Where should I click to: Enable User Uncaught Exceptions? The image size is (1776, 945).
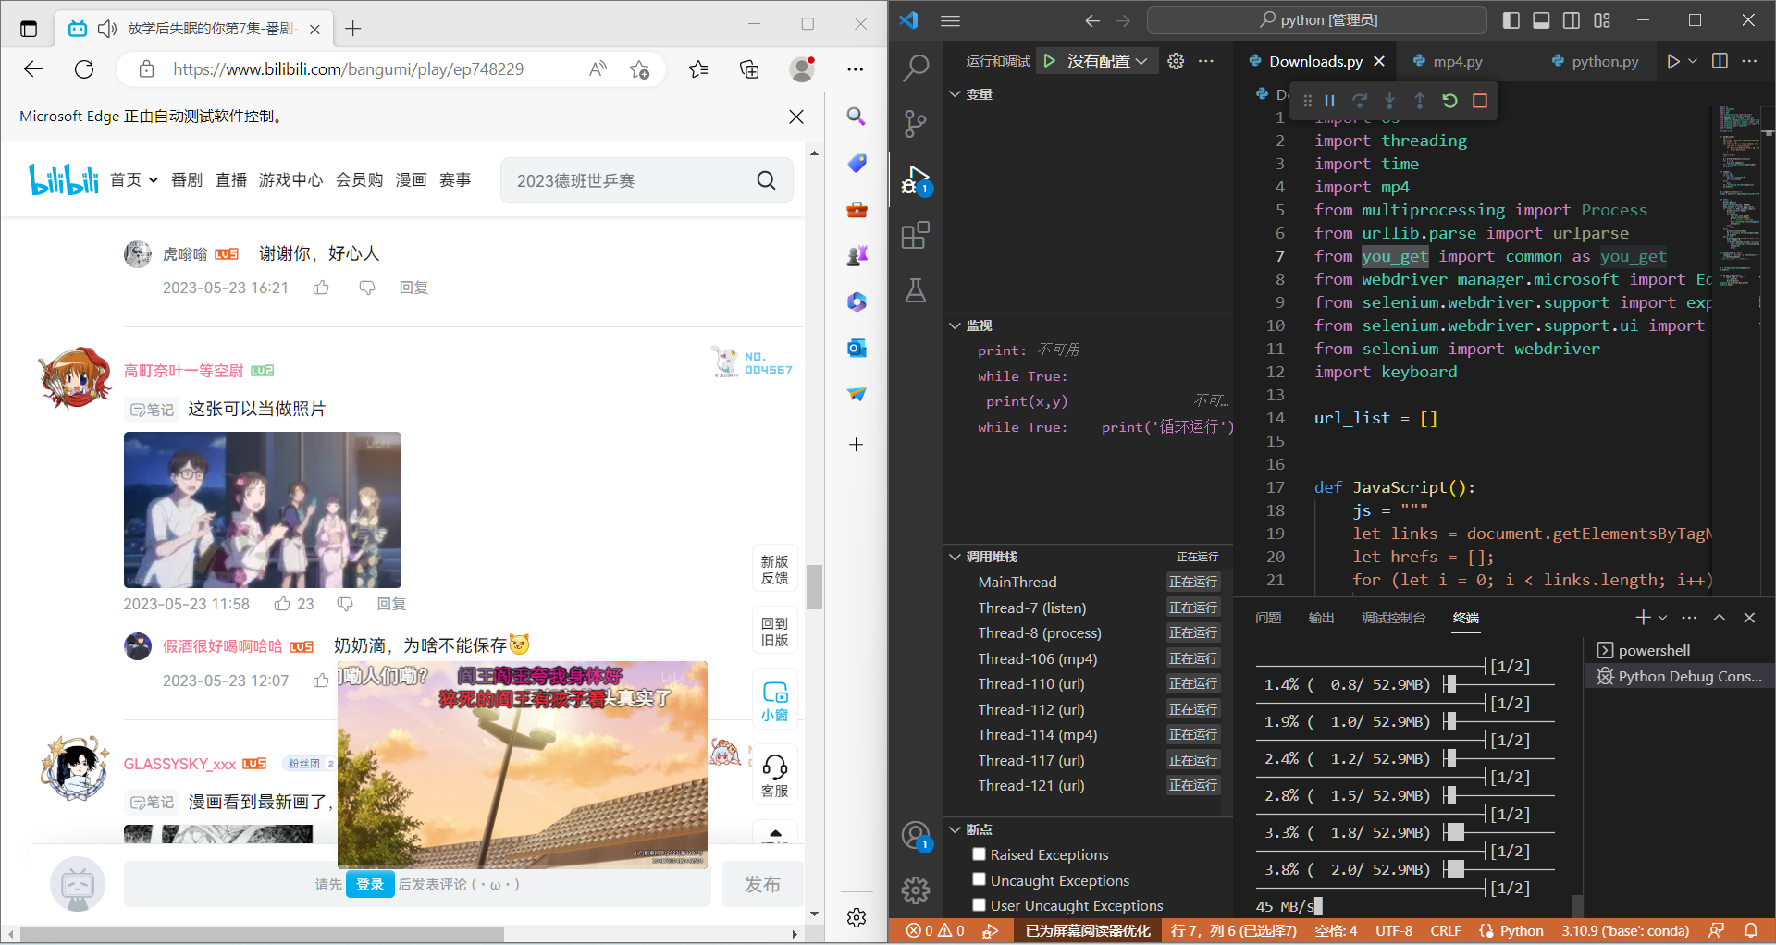[x=979, y=905]
